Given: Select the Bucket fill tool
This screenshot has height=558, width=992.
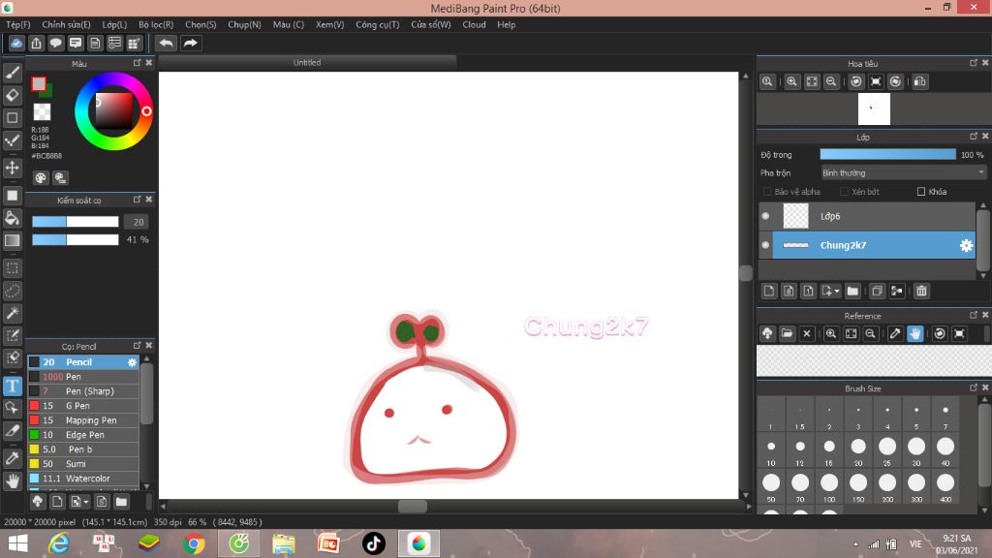Looking at the screenshot, I should point(12,218).
